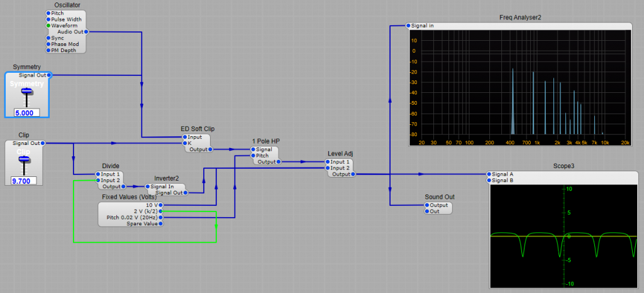Select the 10 V pin on Fixed Values

click(x=161, y=205)
